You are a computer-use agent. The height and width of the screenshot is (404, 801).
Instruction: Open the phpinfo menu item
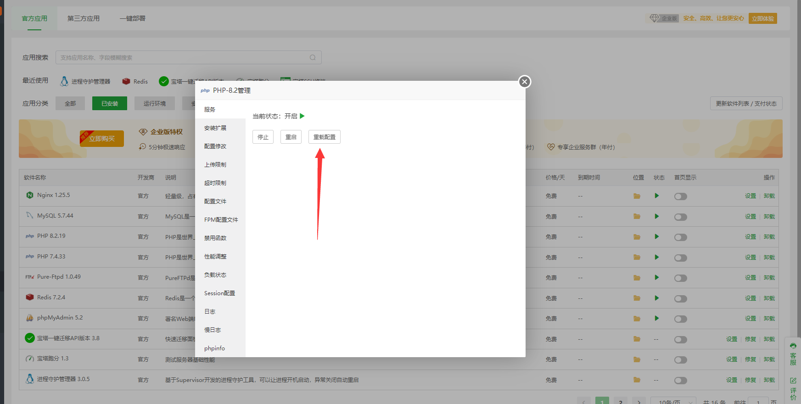tap(220, 348)
